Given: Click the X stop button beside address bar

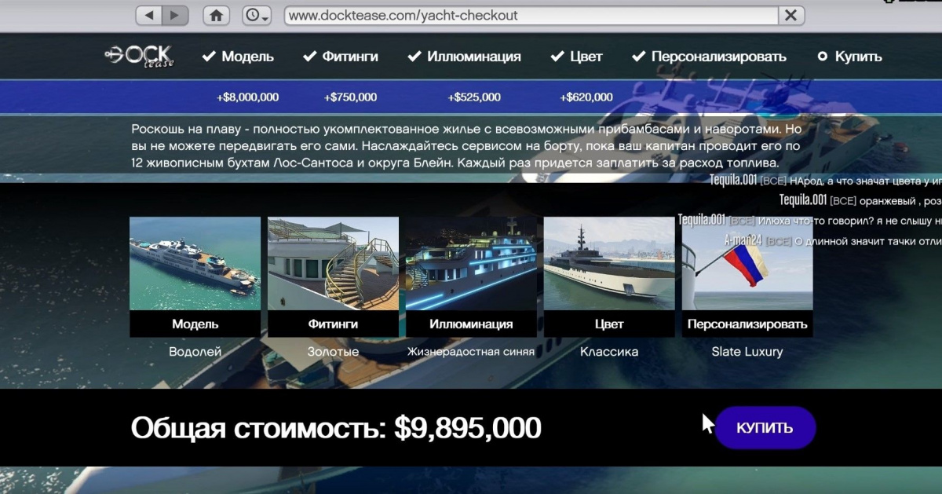Looking at the screenshot, I should [x=791, y=15].
